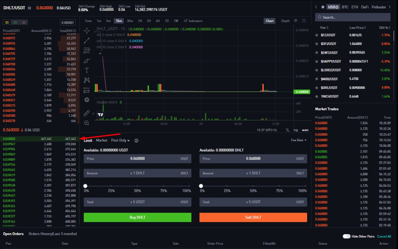Set chart interval to 1D
Viewport: 398px width, 249px height.
167,21
